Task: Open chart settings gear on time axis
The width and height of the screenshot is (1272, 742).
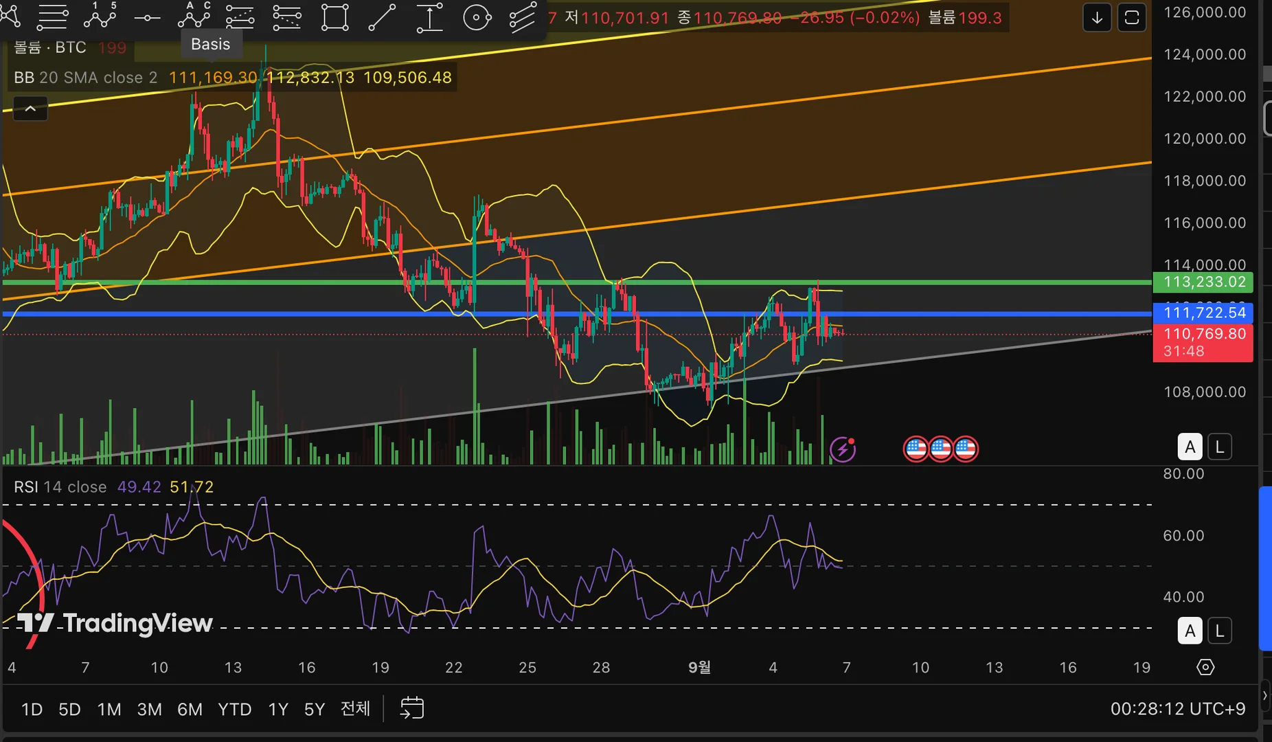Action: coord(1205,667)
